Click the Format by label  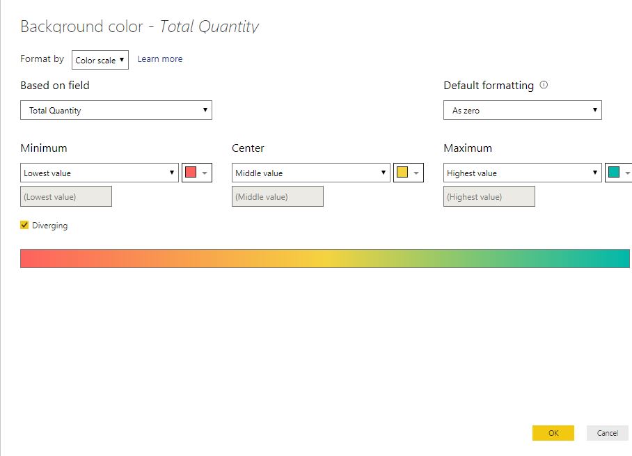click(x=42, y=59)
